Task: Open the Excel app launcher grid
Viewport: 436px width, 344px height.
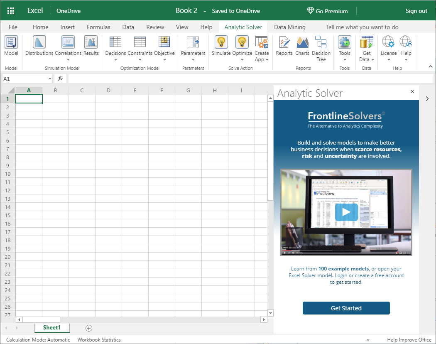Action: pyautogui.click(x=11, y=11)
